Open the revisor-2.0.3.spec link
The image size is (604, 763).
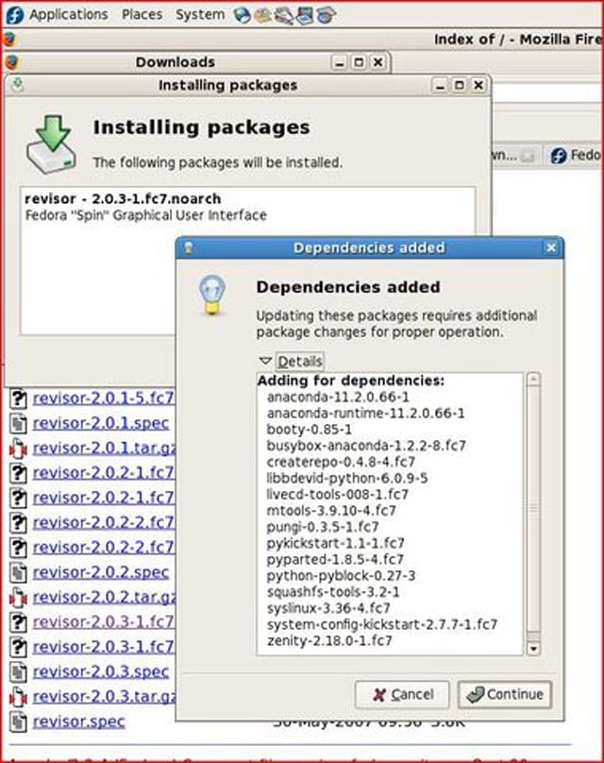tap(101, 672)
